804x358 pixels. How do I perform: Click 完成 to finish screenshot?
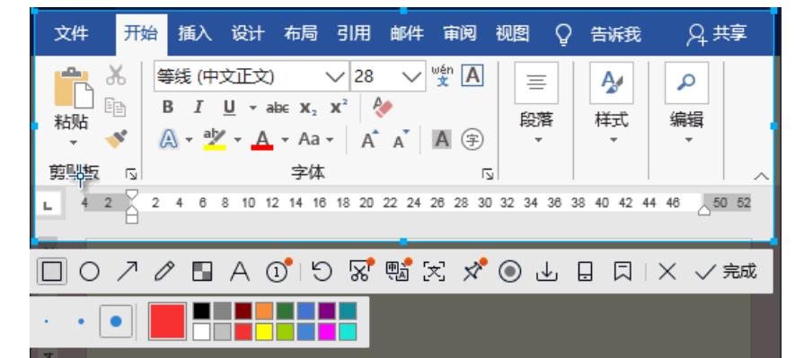coord(726,272)
